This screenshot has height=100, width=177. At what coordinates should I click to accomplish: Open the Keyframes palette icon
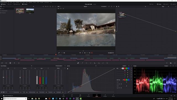coord(166,63)
